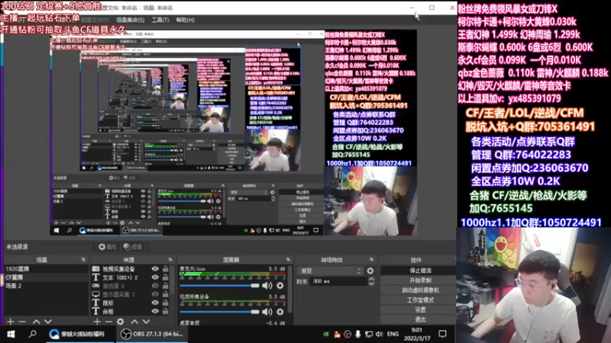Mute the 视频采集设备 audio speaker icon
Screen dimensions: 611x343
tap(267, 312)
